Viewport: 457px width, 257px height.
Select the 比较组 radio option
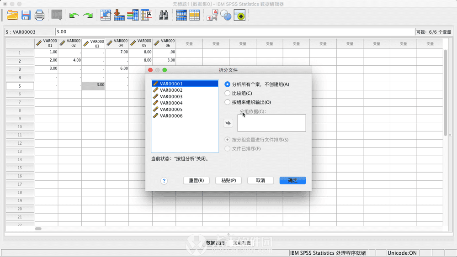click(x=228, y=93)
